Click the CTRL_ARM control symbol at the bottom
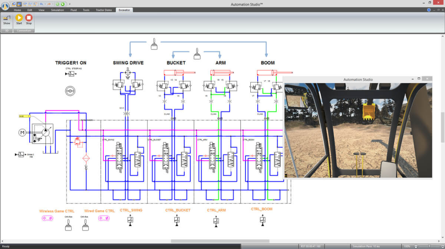This screenshot has height=249, width=445. pyautogui.click(x=216, y=221)
